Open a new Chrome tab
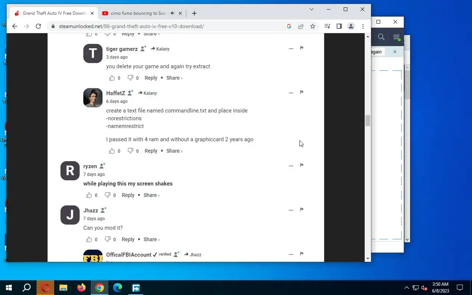The width and height of the screenshot is (472, 295). pyautogui.click(x=194, y=13)
